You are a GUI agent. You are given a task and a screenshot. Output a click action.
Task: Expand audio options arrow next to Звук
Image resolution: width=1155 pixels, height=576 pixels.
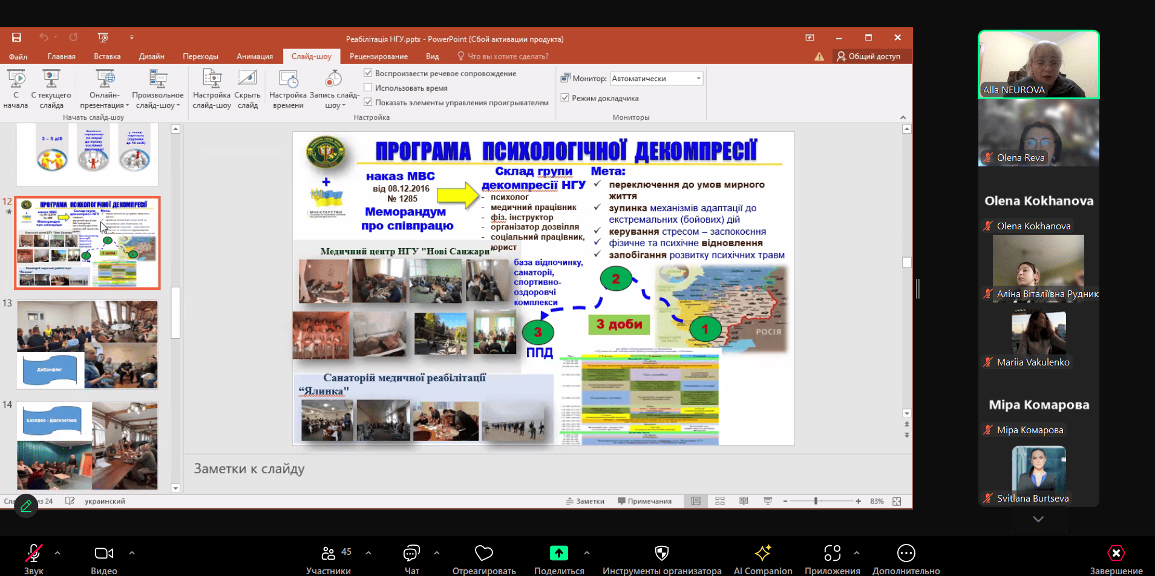[x=57, y=552]
